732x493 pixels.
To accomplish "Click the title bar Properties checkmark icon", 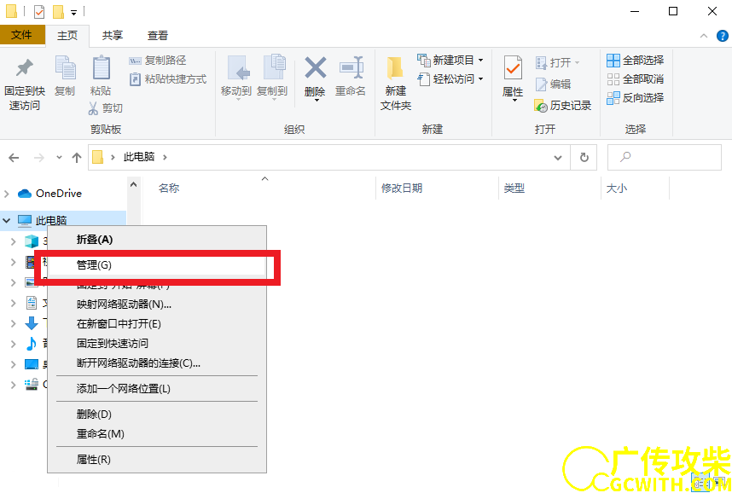I will tap(39, 12).
